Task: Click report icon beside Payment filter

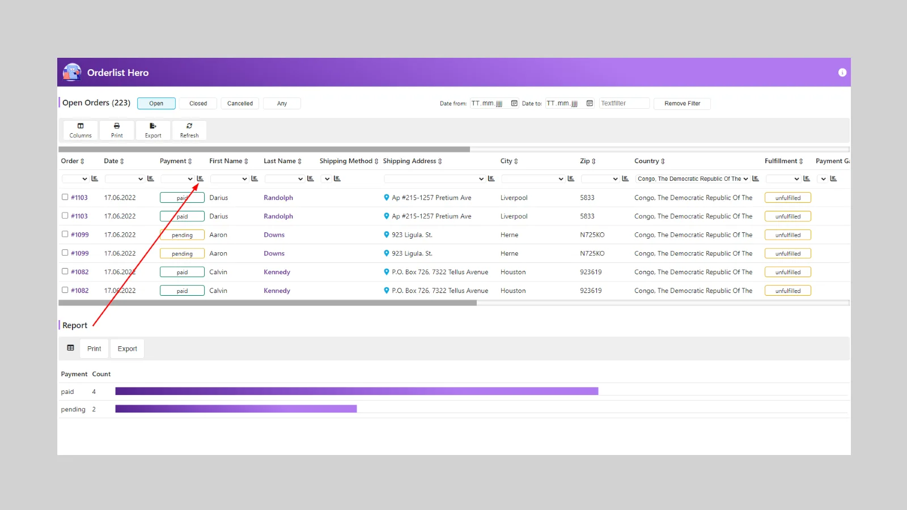Action: pyautogui.click(x=200, y=178)
